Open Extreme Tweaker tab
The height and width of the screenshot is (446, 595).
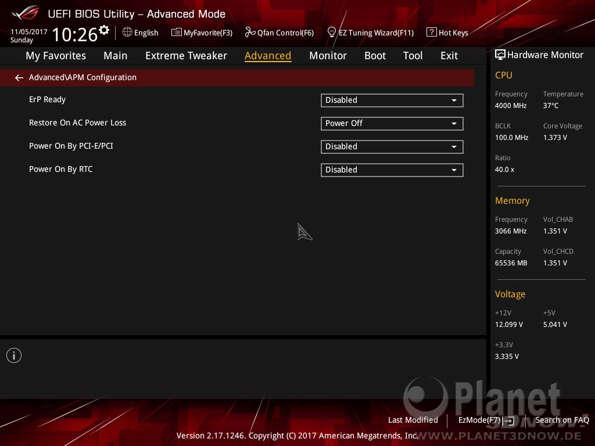(x=186, y=56)
